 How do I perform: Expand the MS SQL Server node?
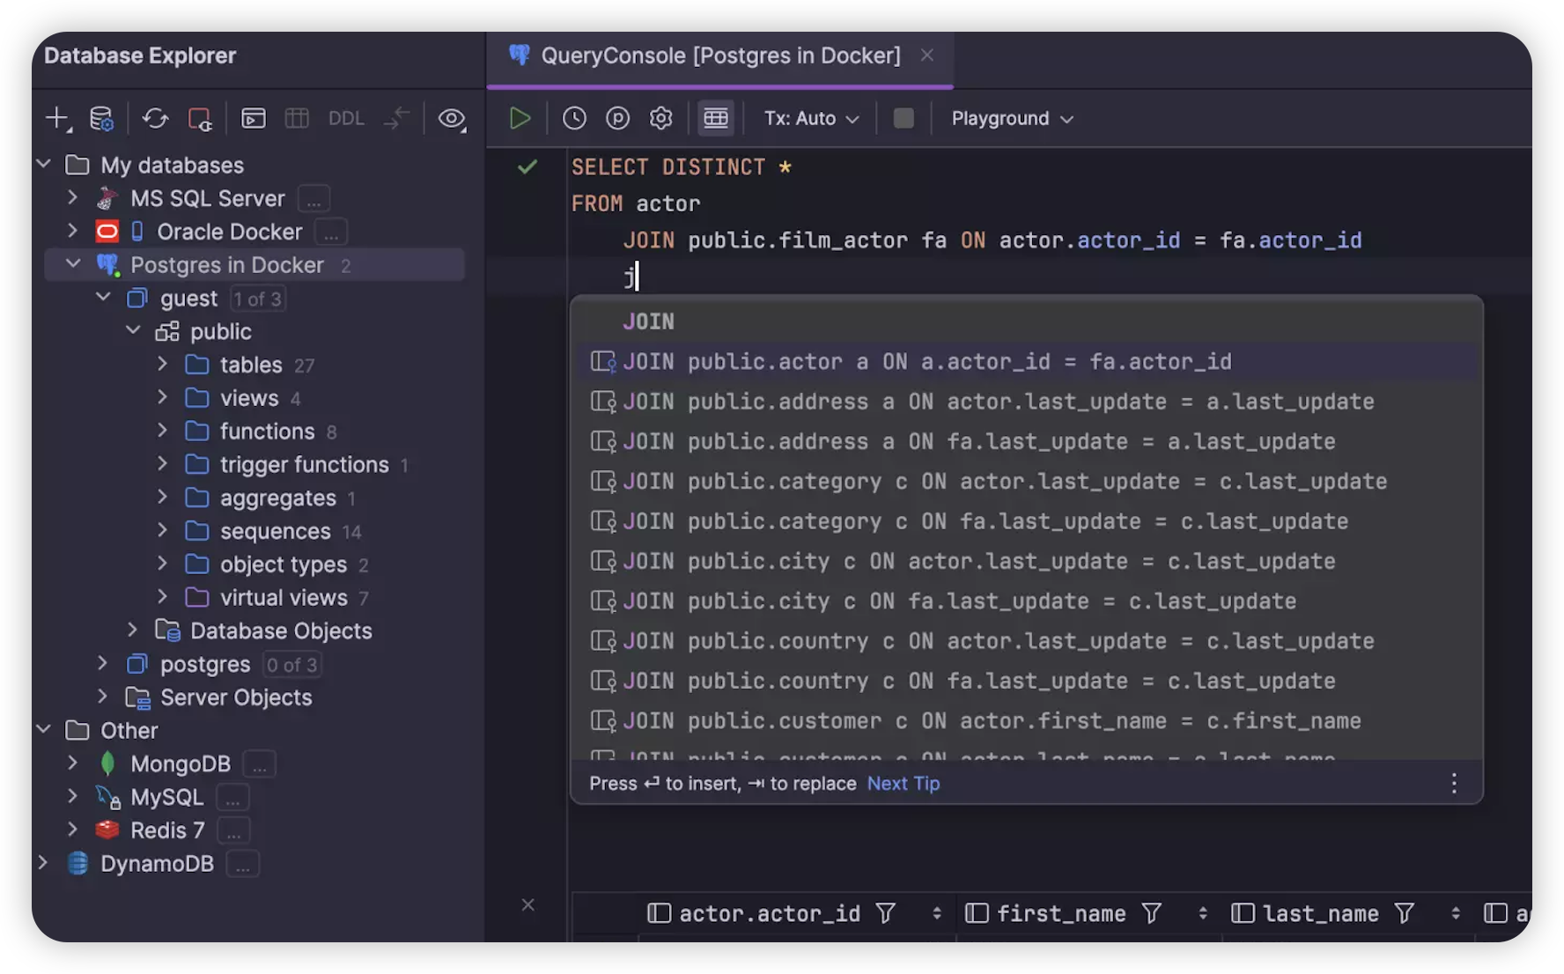click(73, 198)
